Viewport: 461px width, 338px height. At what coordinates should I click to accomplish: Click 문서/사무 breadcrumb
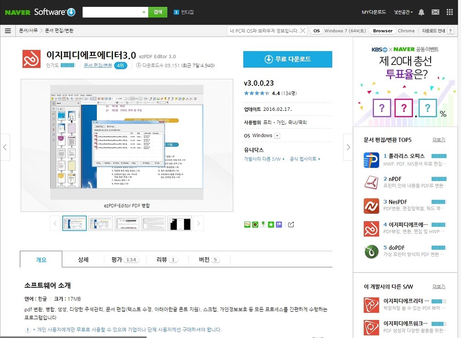click(x=28, y=30)
